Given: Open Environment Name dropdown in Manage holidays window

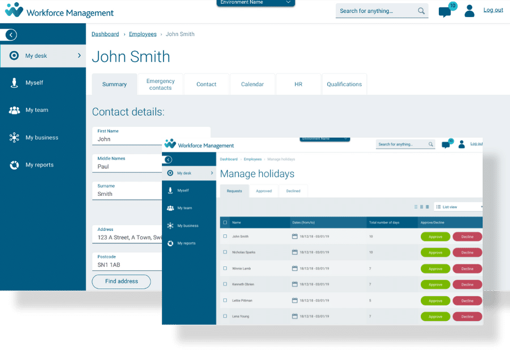Looking at the screenshot, I should coord(325,139).
